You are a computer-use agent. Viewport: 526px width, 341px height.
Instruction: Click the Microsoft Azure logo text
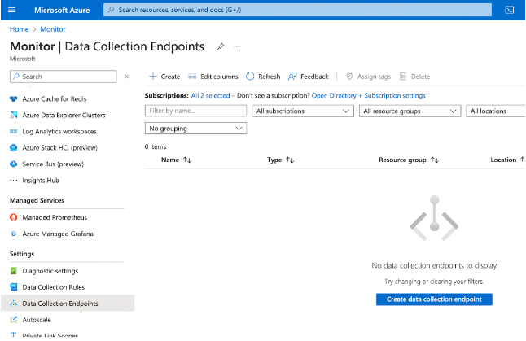(62, 10)
